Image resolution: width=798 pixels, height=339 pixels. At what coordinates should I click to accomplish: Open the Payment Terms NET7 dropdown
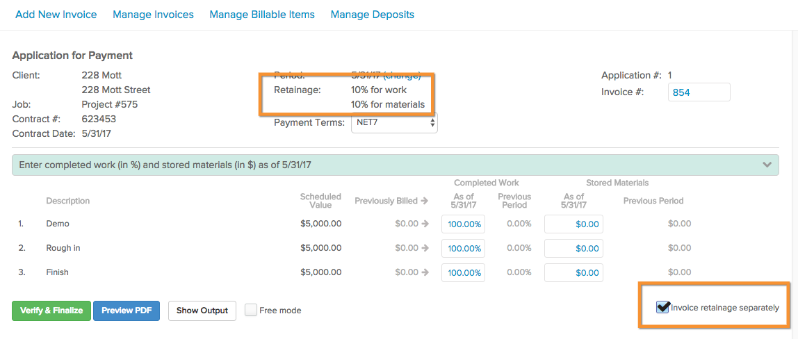[394, 122]
